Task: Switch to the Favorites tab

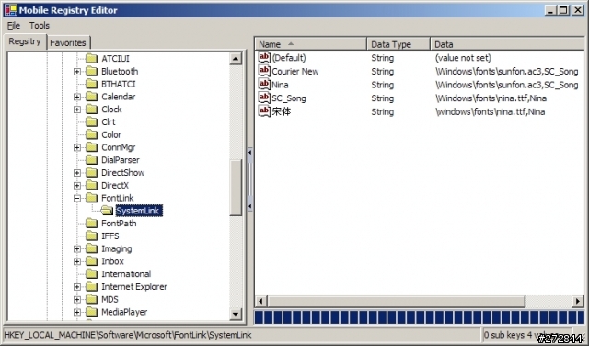Action: click(68, 43)
